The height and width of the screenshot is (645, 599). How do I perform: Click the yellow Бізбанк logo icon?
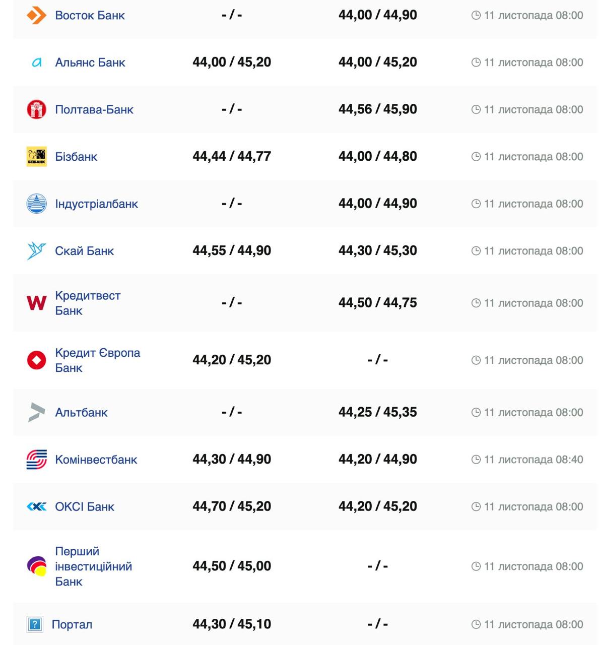tap(36, 157)
